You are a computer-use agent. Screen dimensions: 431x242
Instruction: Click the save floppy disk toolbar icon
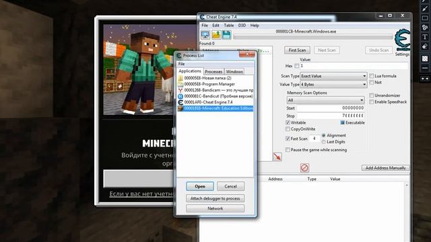(x=226, y=35)
